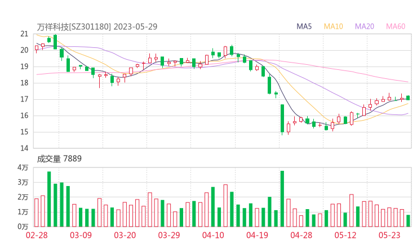The height and width of the screenshot is (248, 417).
Task: Click the price axis value 18
Action: [x=24, y=83]
